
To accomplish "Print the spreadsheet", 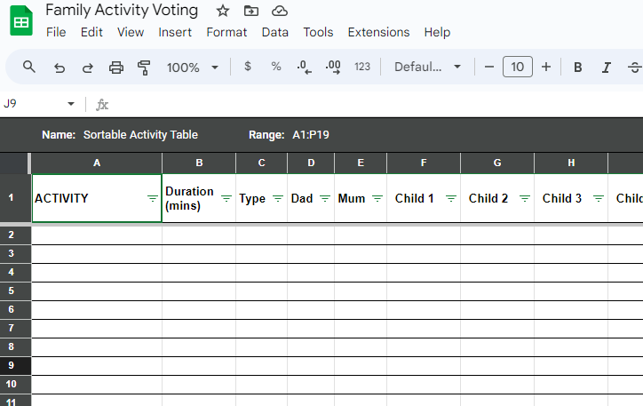I will pyautogui.click(x=115, y=68).
